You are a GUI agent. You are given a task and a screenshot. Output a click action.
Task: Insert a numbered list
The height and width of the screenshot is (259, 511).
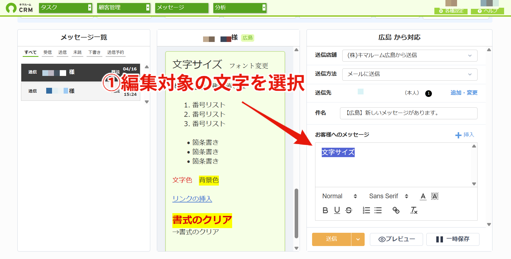tap(366, 210)
